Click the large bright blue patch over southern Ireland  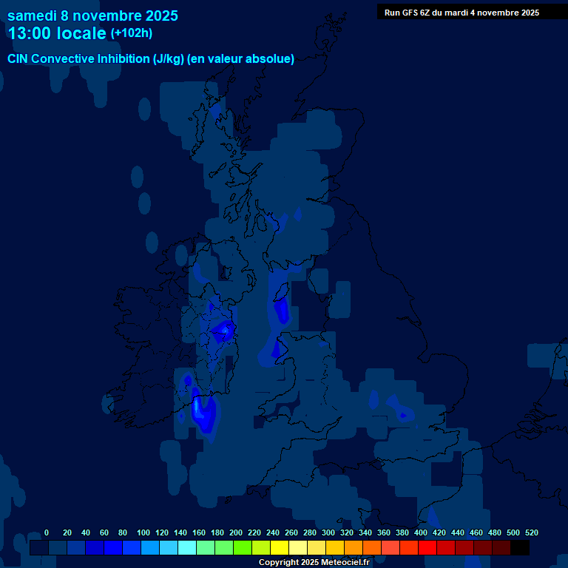point(202,413)
